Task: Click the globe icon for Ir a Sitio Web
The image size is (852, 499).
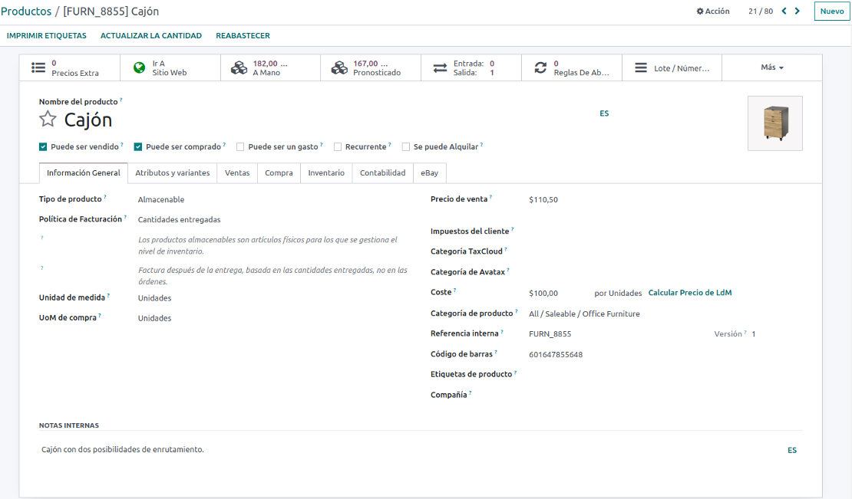Action: point(139,67)
